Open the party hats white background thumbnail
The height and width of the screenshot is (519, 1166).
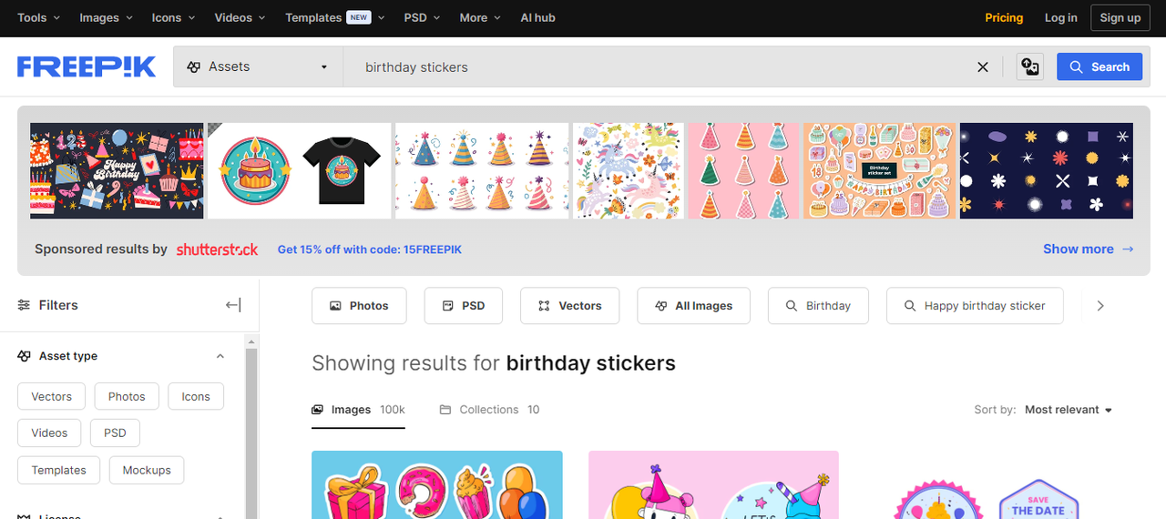pos(482,171)
